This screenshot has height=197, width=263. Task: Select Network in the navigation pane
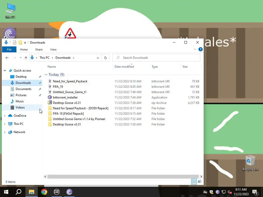click(19, 132)
